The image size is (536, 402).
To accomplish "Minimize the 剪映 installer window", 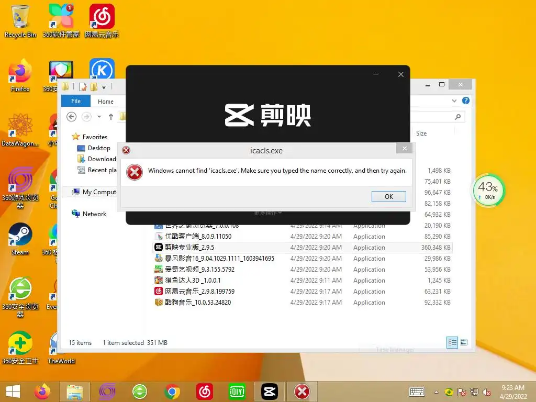I will click(x=376, y=74).
